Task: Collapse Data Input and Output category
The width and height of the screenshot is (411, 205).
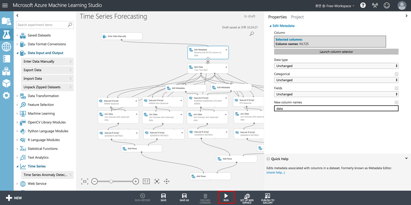Action: pyautogui.click(x=18, y=53)
